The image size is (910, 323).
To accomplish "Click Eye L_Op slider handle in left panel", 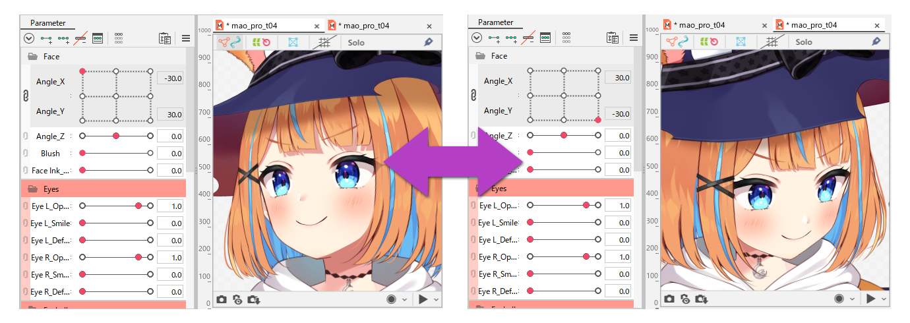I will click(x=138, y=206).
